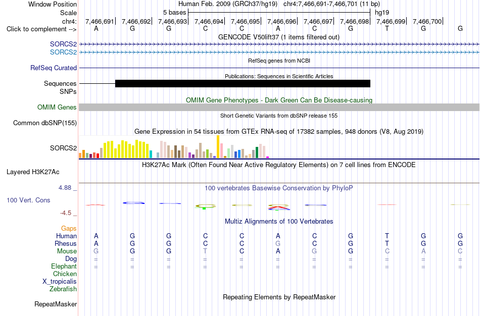The width and height of the screenshot is (480, 316).
Task: Click the tallest gold bar in the GTEx chart
Action: coord(218,146)
